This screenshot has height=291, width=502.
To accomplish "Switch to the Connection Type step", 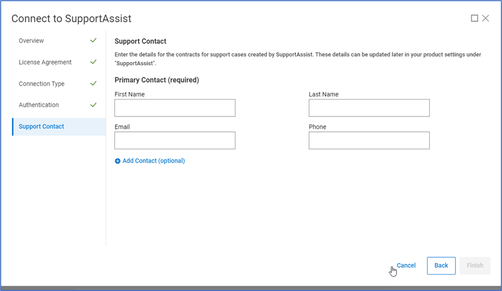I will point(42,84).
